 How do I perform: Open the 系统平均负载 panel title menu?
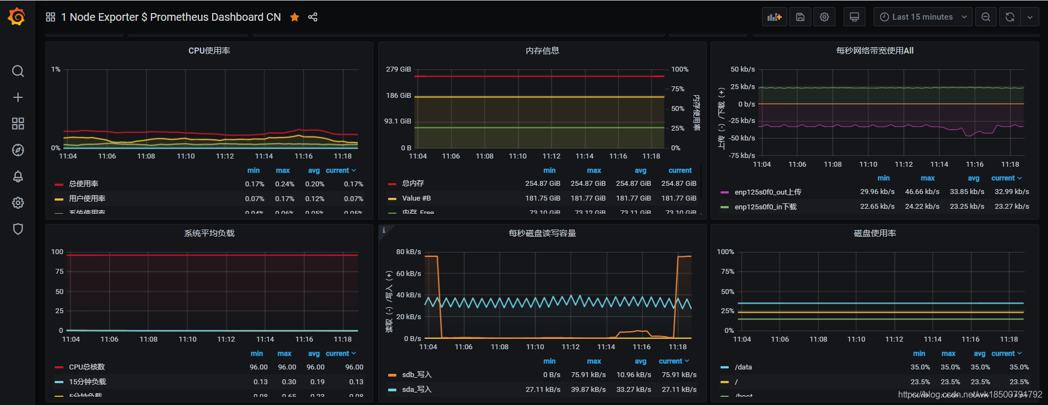[x=209, y=233]
